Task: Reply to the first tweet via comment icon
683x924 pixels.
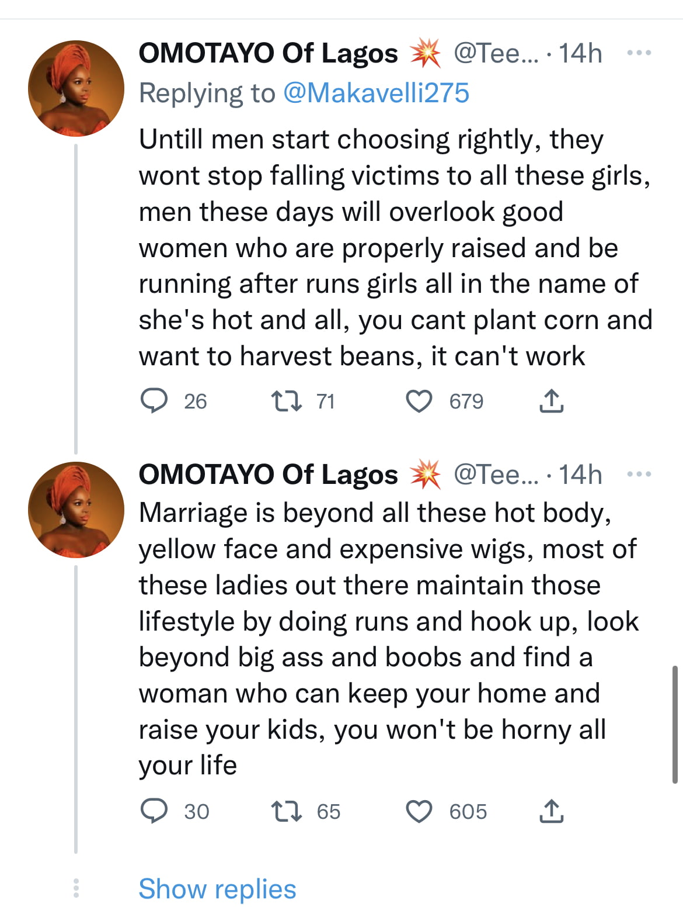Action: (154, 402)
